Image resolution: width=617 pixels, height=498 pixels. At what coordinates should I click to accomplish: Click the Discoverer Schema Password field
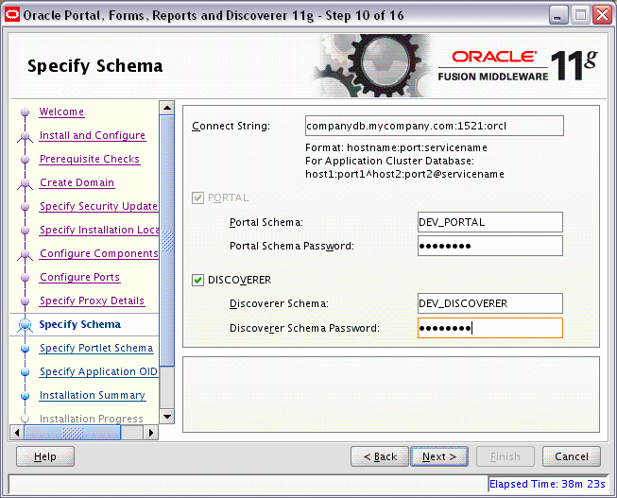(x=490, y=328)
